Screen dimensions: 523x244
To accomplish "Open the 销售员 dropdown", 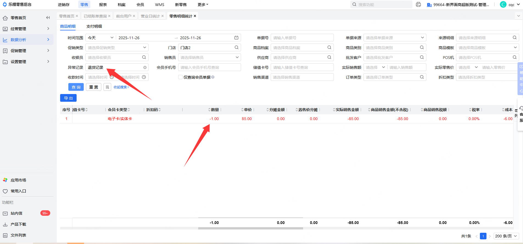I will tap(209, 57).
